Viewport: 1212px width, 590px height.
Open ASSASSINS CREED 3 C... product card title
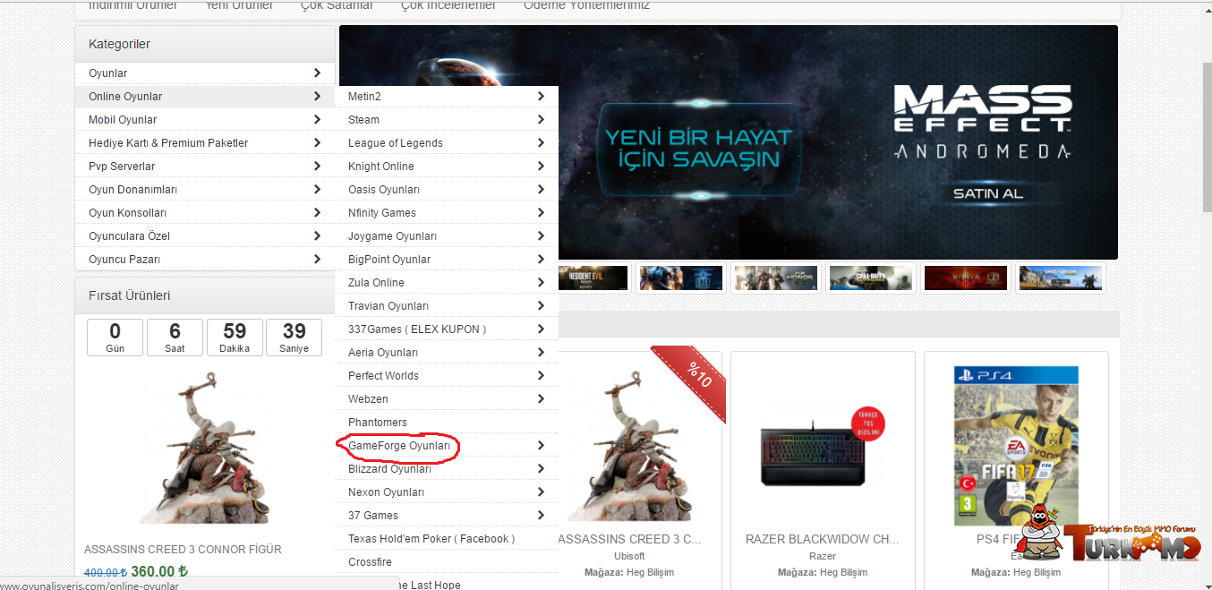[x=629, y=540]
